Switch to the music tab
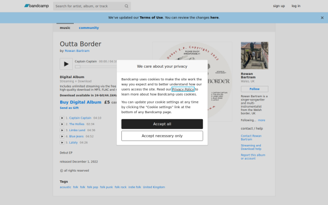The width and height of the screenshot is (328, 205). coord(65,28)
